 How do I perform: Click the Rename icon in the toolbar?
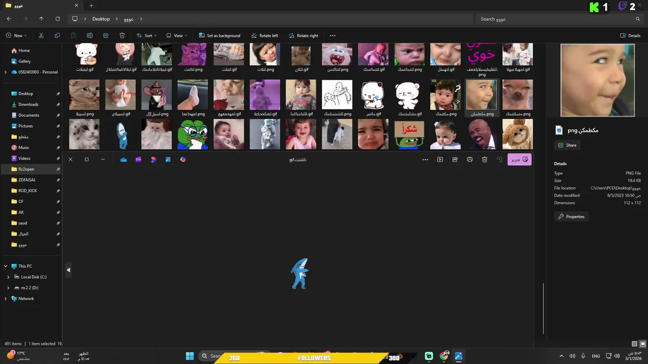pyautogui.click(x=90, y=35)
